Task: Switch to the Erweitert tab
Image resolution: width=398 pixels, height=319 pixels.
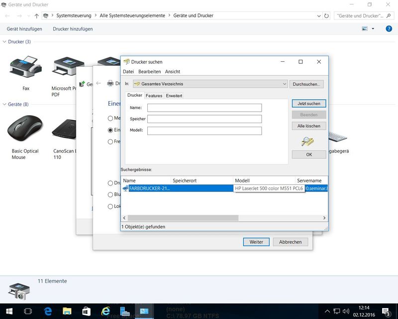Action: pos(174,96)
